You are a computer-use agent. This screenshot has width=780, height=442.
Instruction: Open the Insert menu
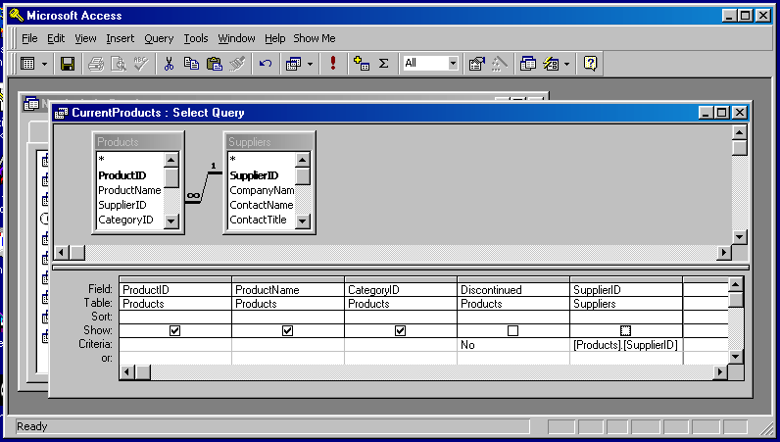(120, 38)
